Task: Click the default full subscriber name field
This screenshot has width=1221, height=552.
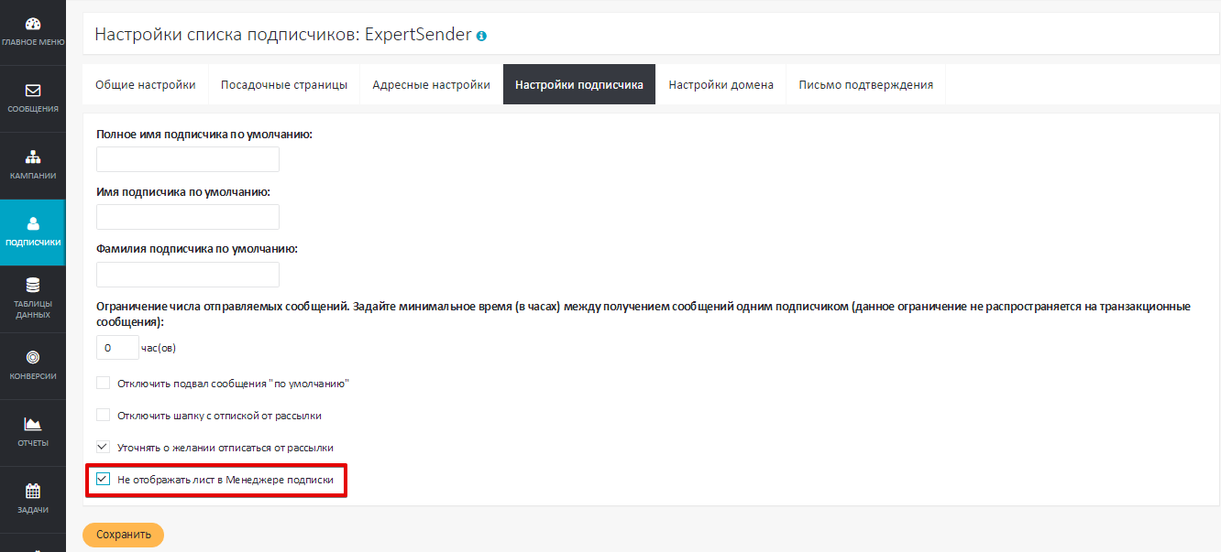Action: pos(187,159)
